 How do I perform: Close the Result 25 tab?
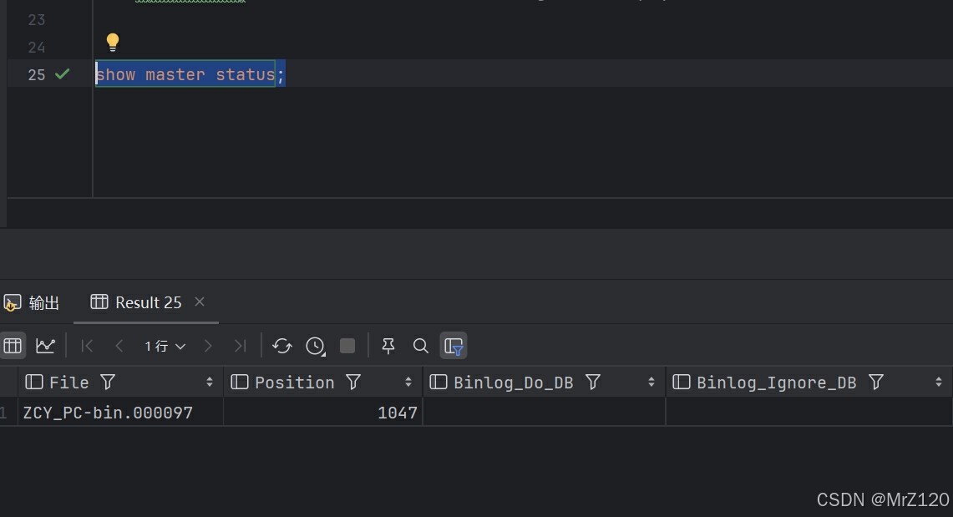(200, 302)
